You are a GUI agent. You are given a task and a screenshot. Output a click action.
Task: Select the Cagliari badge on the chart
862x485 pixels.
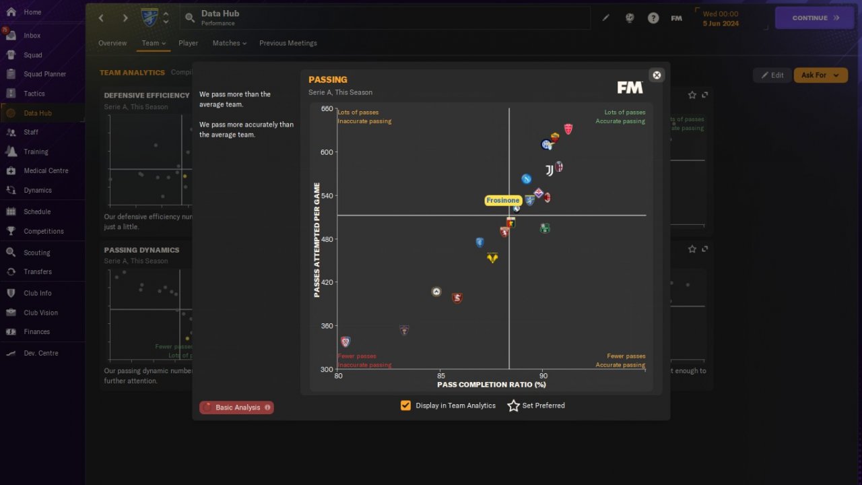pyautogui.click(x=345, y=342)
